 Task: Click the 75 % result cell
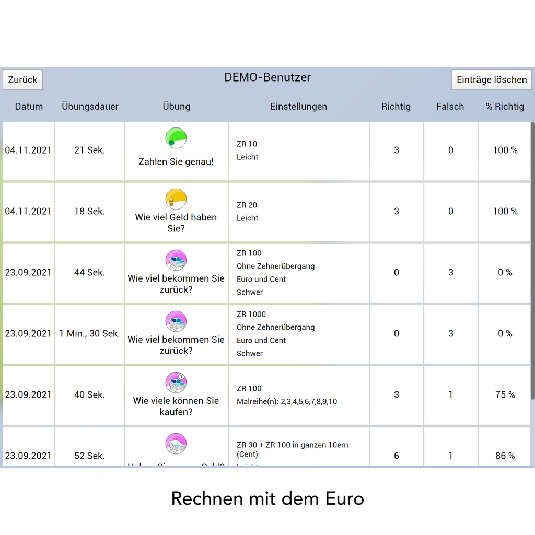(505, 395)
